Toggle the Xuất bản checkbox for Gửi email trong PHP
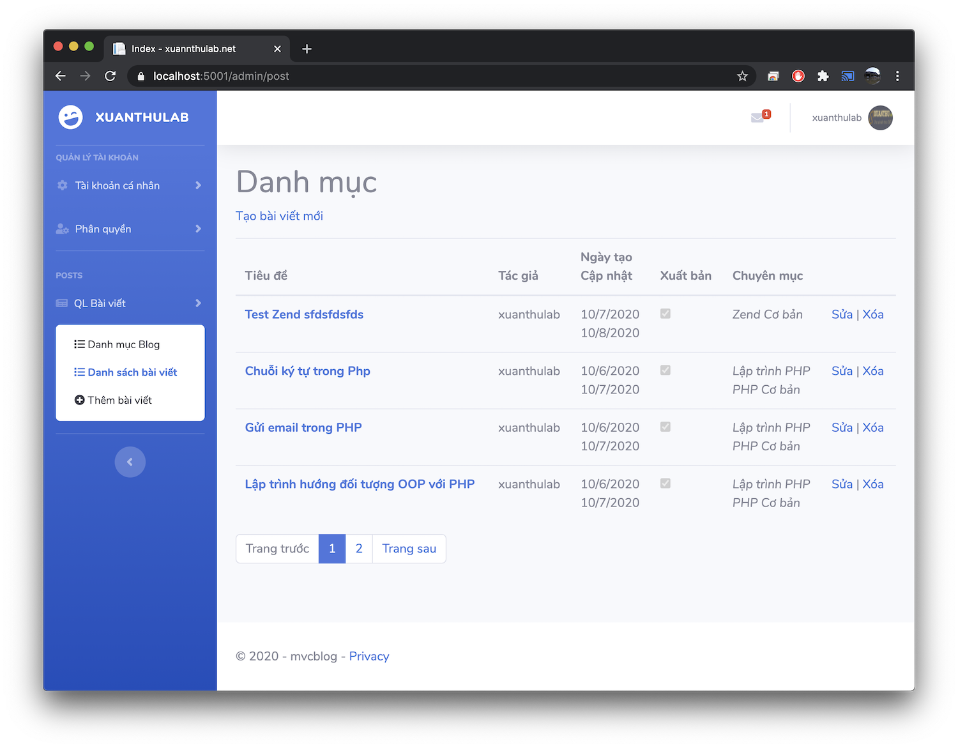This screenshot has height=748, width=958. tap(665, 427)
